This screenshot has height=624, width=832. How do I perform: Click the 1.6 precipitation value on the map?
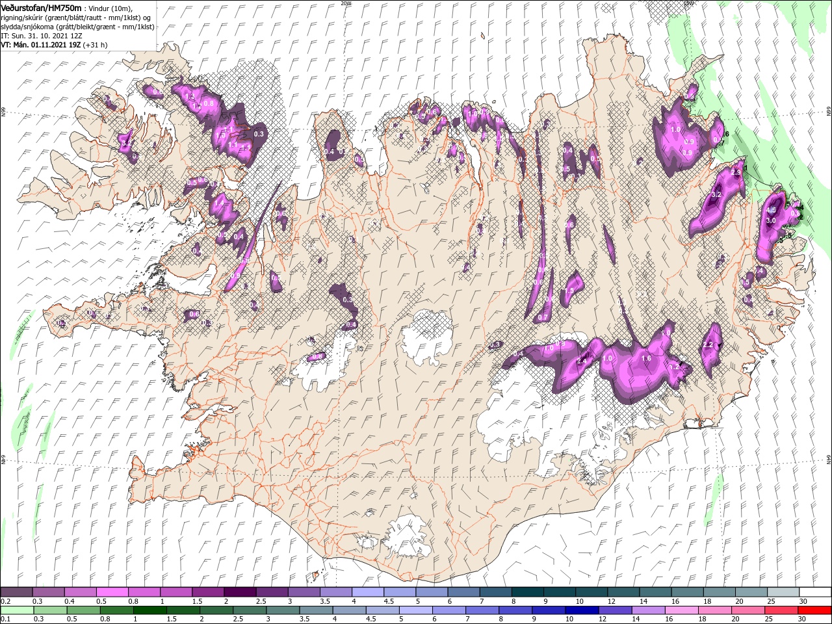point(646,358)
